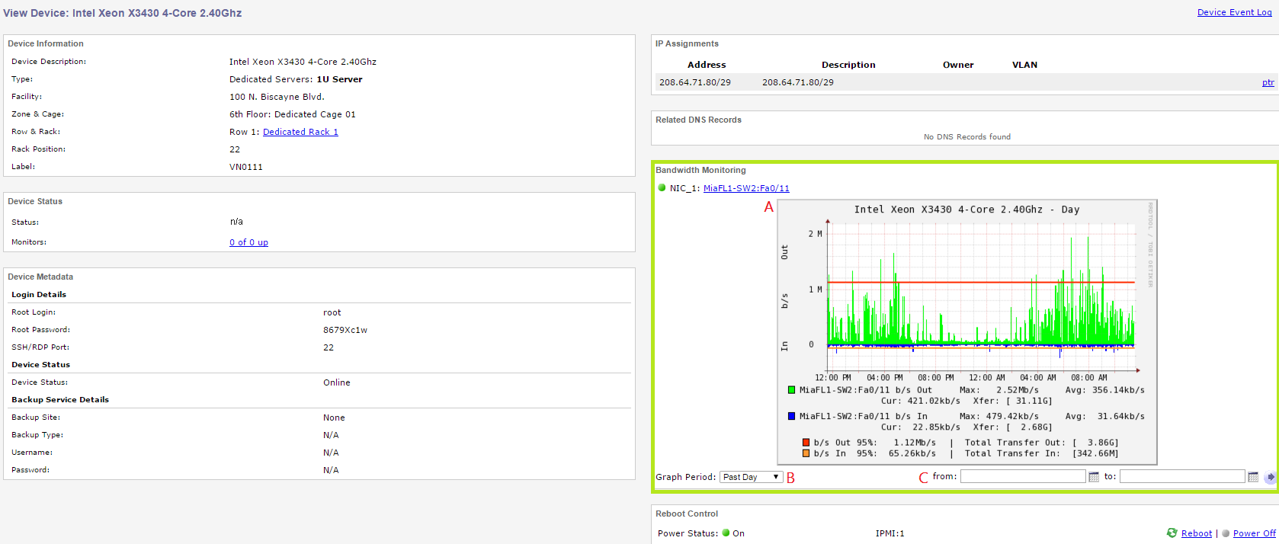
Task: Open the Dedicated Rack 1 link
Action: (x=300, y=132)
